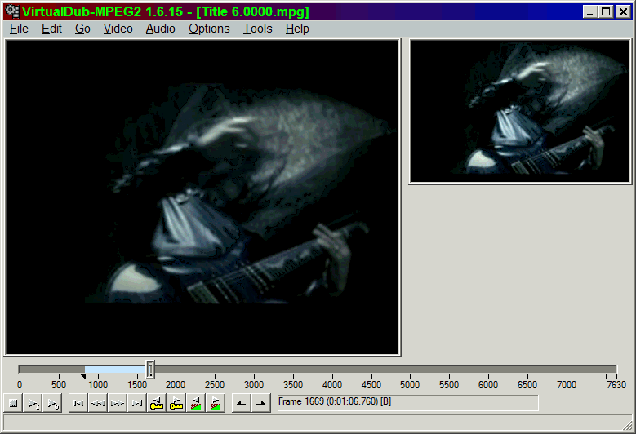This screenshot has height=434, width=636.
Task: Open the Go menu
Action: pos(82,29)
